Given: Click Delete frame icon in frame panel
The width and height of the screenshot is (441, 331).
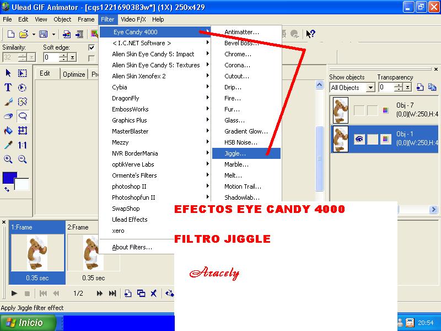Looking at the screenshot, I should 153,293.
